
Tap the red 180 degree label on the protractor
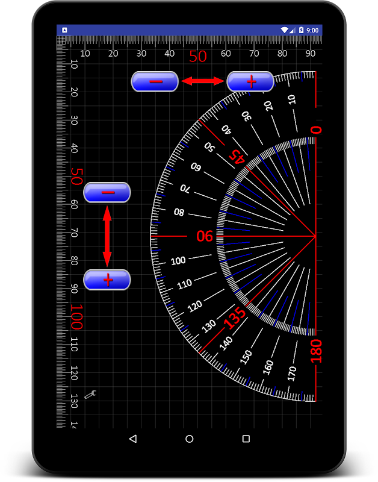tap(316, 351)
